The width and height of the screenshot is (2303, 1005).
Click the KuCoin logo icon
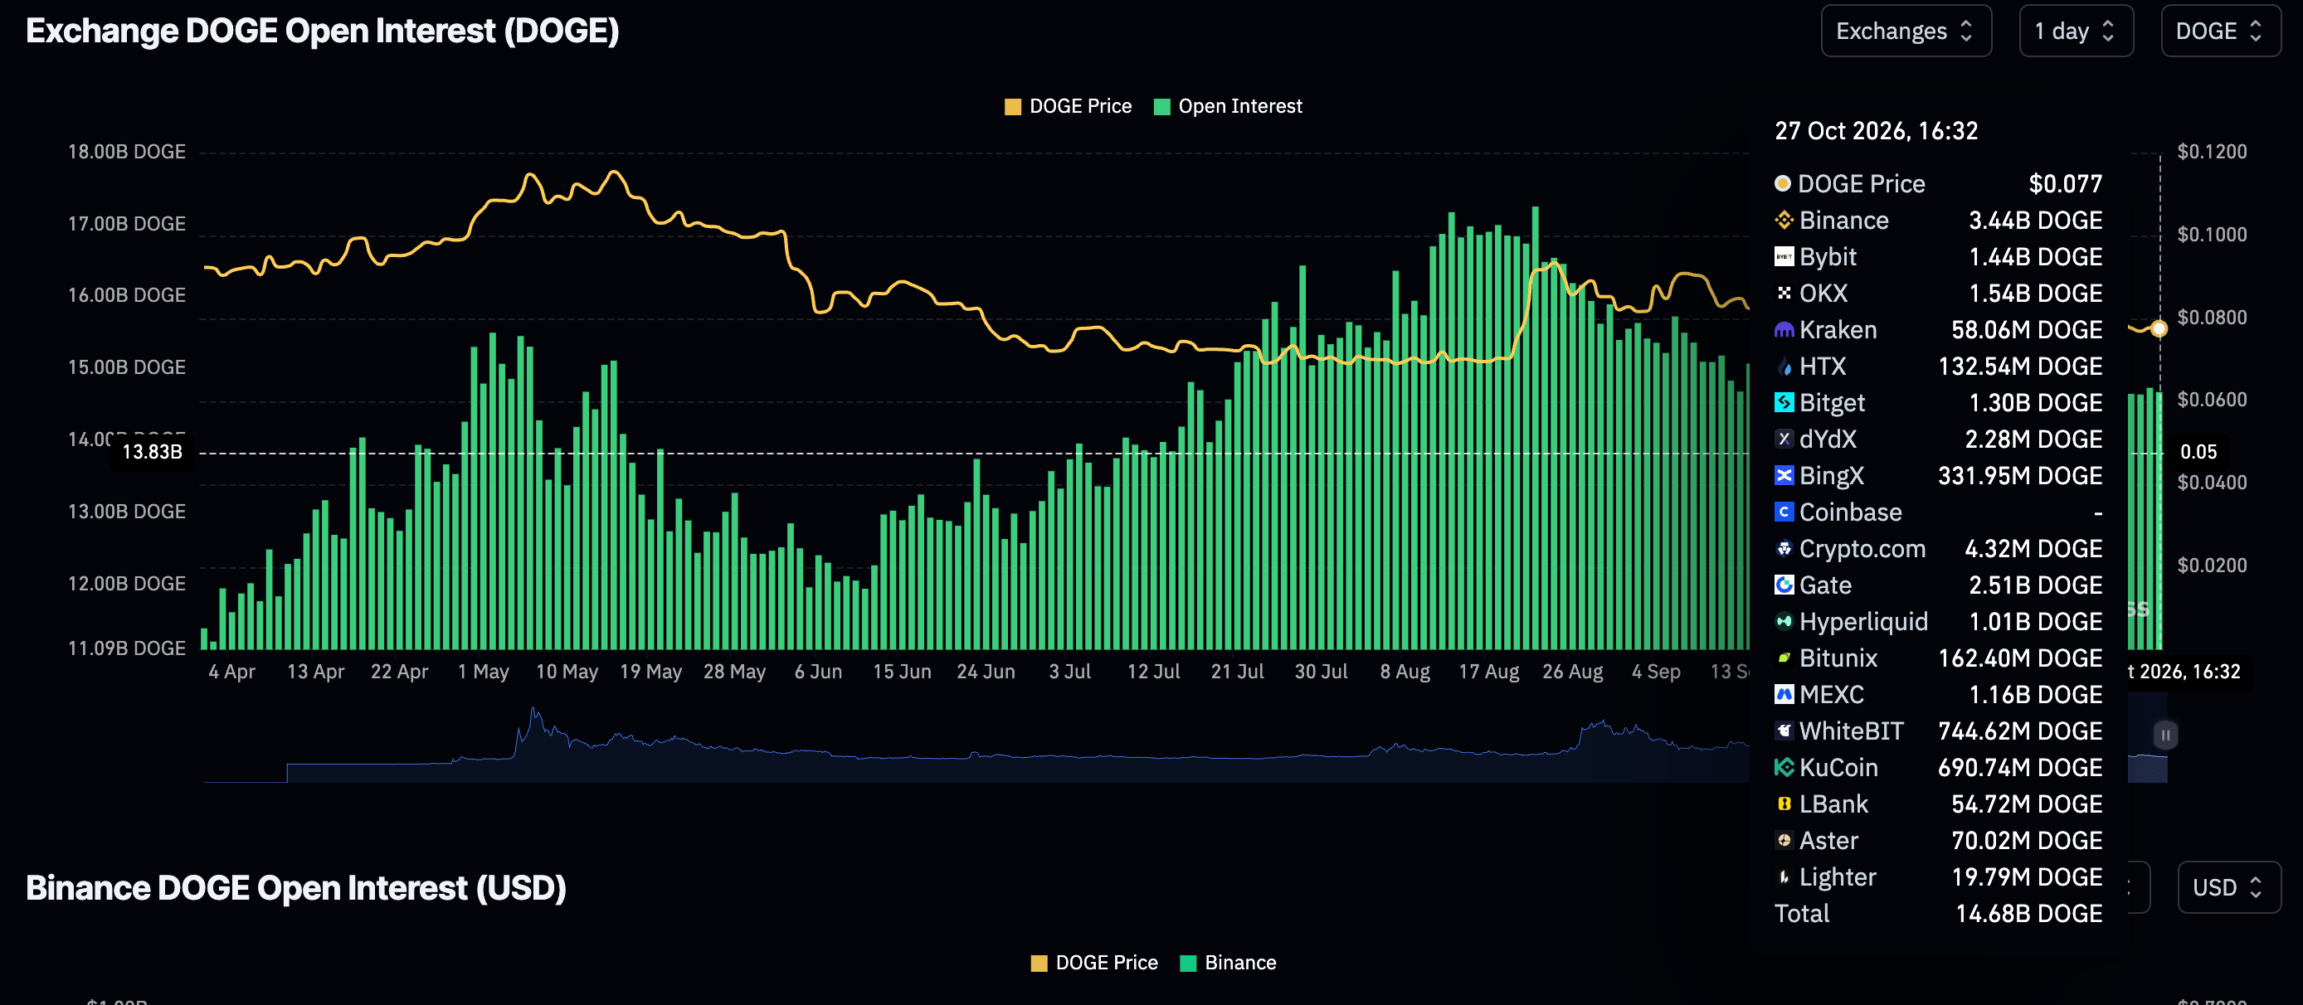tap(1784, 766)
